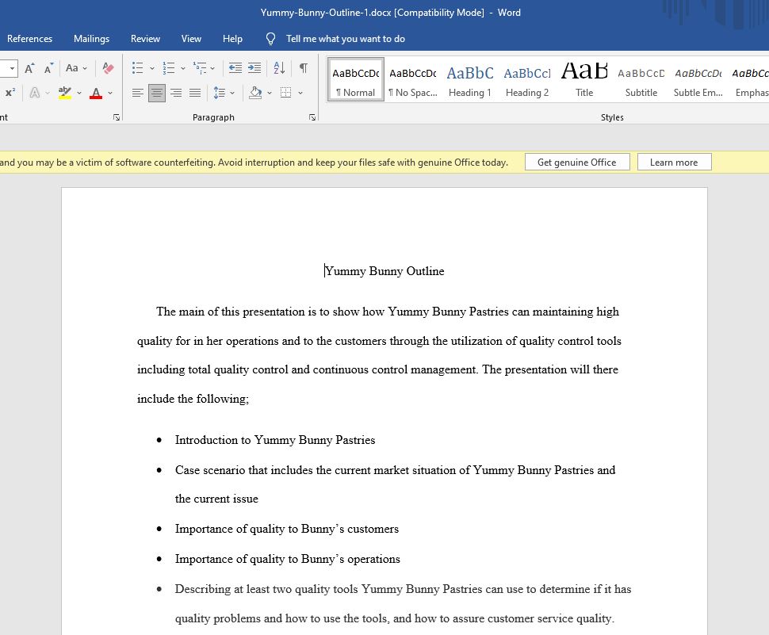Viewport: 769px width, 635px height.
Task: Expand line spacing dropdown arrow
Action: pyautogui.click(x=232, y=94)
